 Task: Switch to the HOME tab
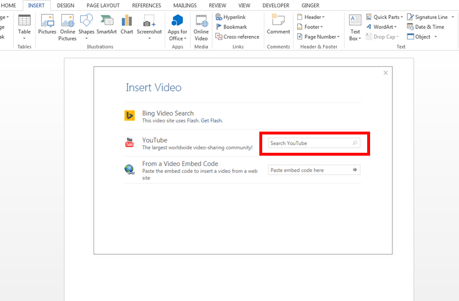(x=9, y=5)
